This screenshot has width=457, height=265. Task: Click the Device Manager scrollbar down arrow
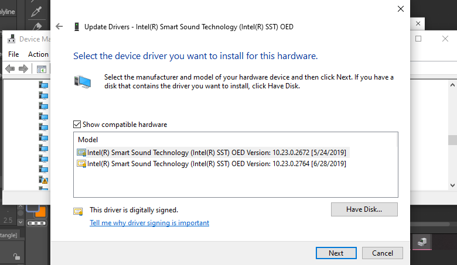click(452, 185)
